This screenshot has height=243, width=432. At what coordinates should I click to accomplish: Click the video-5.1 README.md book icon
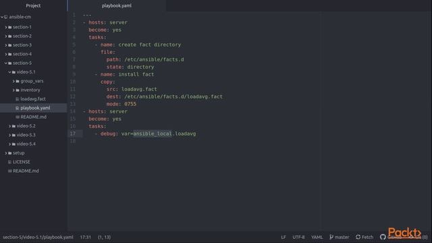(18, 117)
